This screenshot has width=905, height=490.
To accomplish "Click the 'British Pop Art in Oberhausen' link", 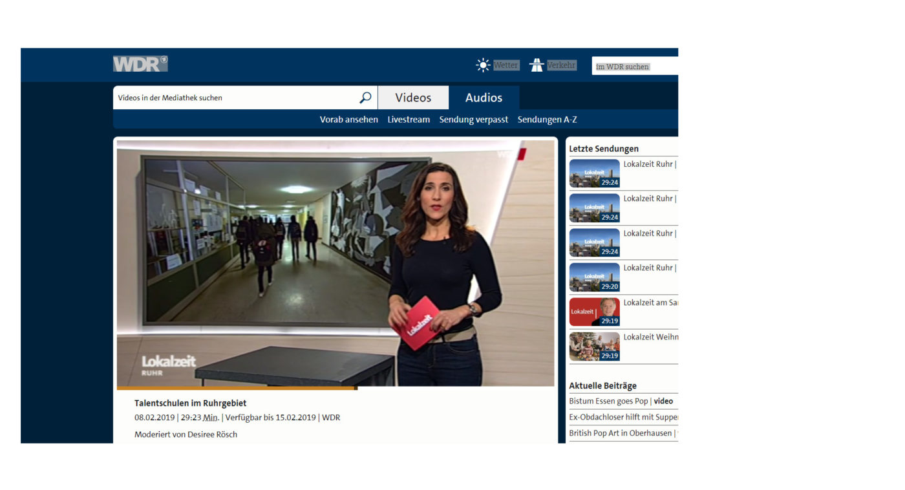I will pyautogui.click(x=620, y=433).
